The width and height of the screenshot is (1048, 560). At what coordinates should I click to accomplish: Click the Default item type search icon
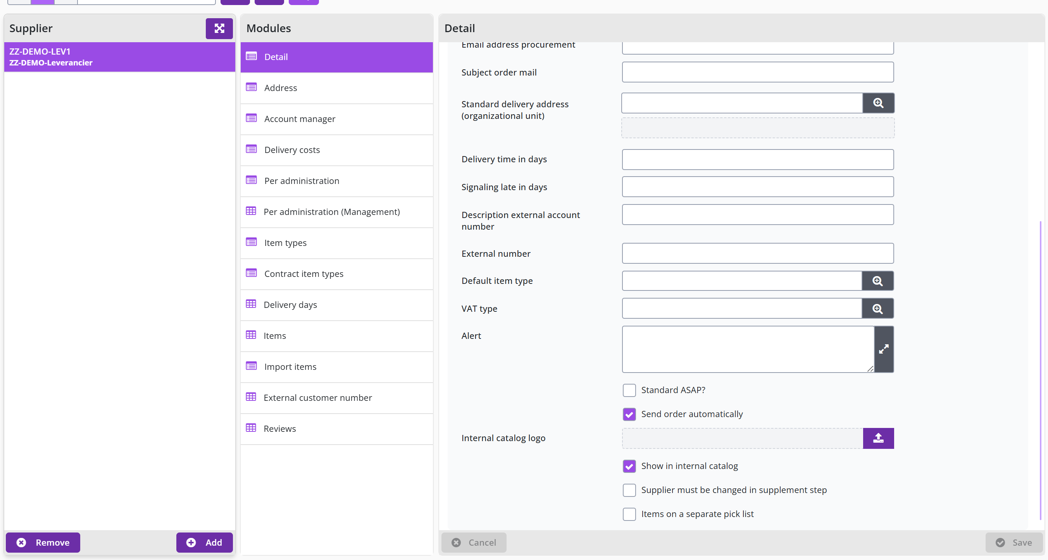tap(877, 281)
